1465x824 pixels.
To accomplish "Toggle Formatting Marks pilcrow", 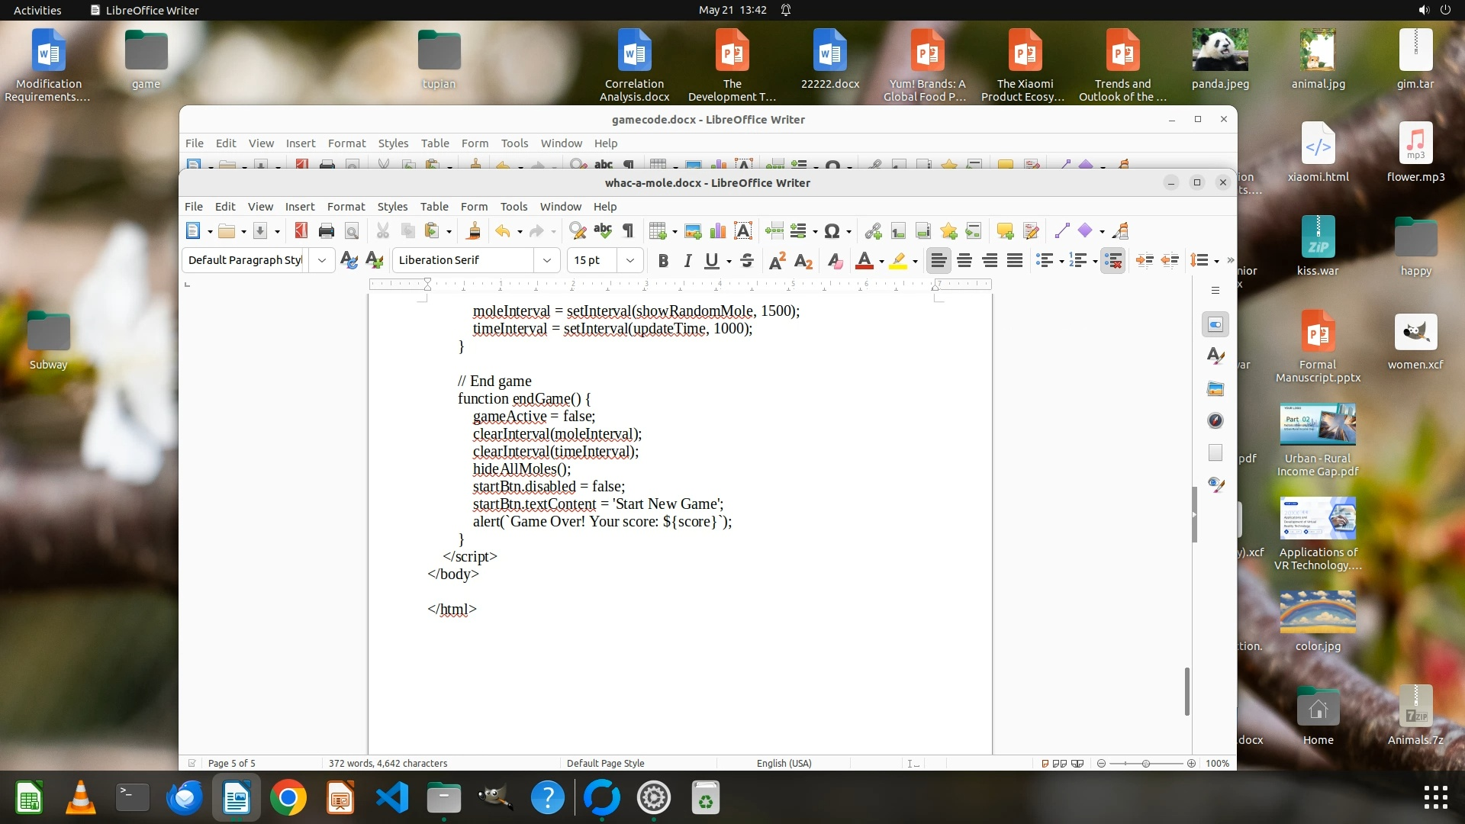I will tap(628, 231).
